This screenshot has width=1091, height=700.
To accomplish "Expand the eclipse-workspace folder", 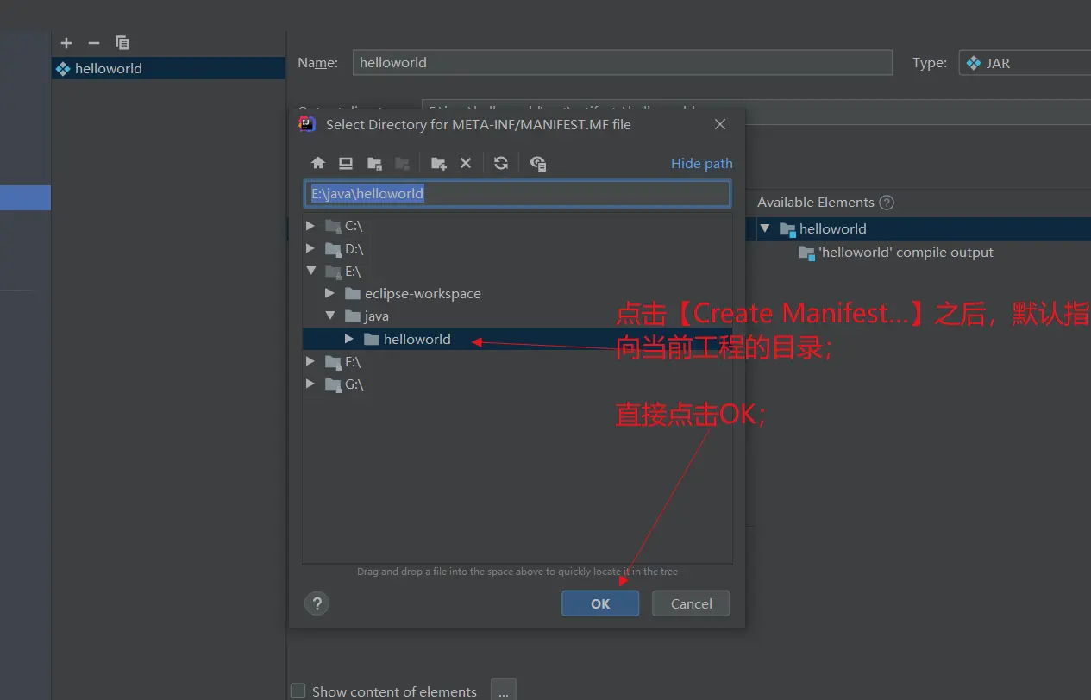I will [329, 293].
